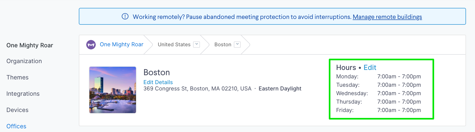Click the Eastern Daylight timezone label
The width and height of the screenshot is (475, 132).
[x=280, y=89]
